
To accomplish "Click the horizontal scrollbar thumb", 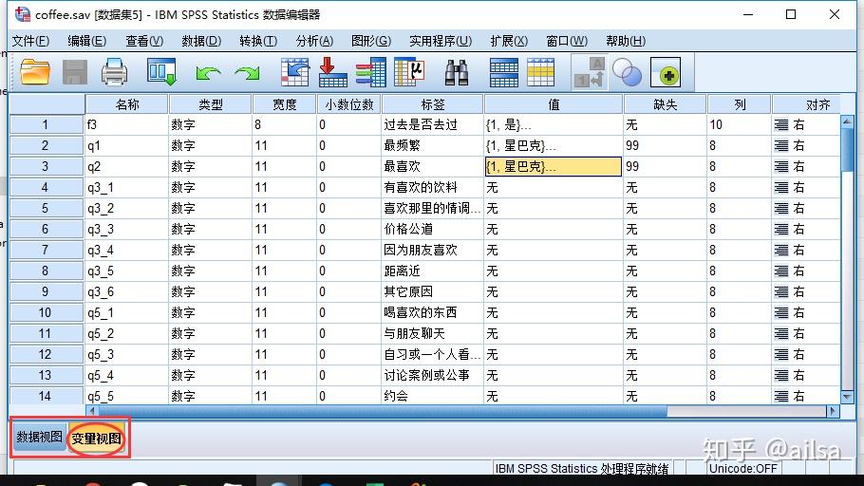I will coord(383,411).
